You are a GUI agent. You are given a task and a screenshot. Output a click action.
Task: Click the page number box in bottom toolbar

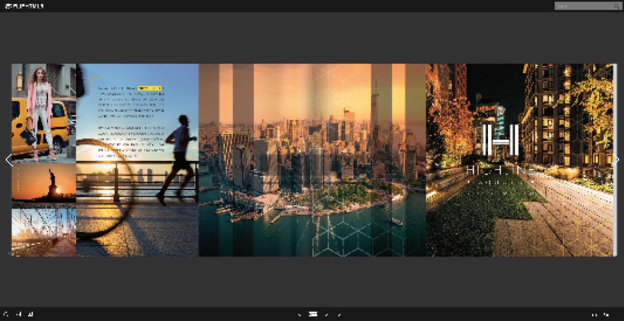coord(313,315)
